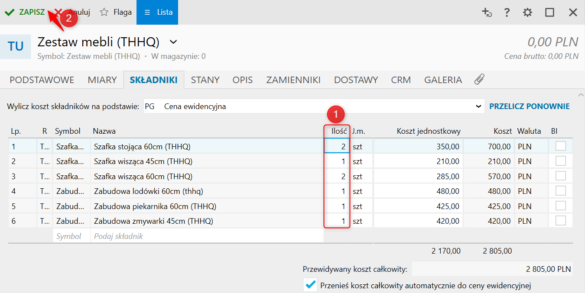585x293 pixels.
Task: Uncheck Przenieś koszt całkowity automatycznie checkbox
Action: [x=310, y=285]
